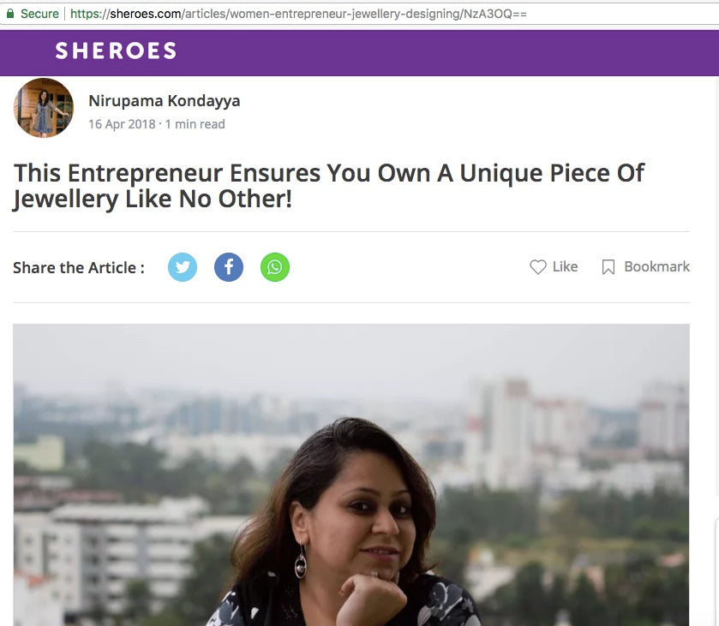The height and width of the screenshot is (626, 719).
Task: Open author name Nirupama Kondayya
Action: [165, 100]
